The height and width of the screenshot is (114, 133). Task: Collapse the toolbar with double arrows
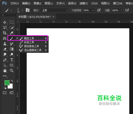(3, 15)
